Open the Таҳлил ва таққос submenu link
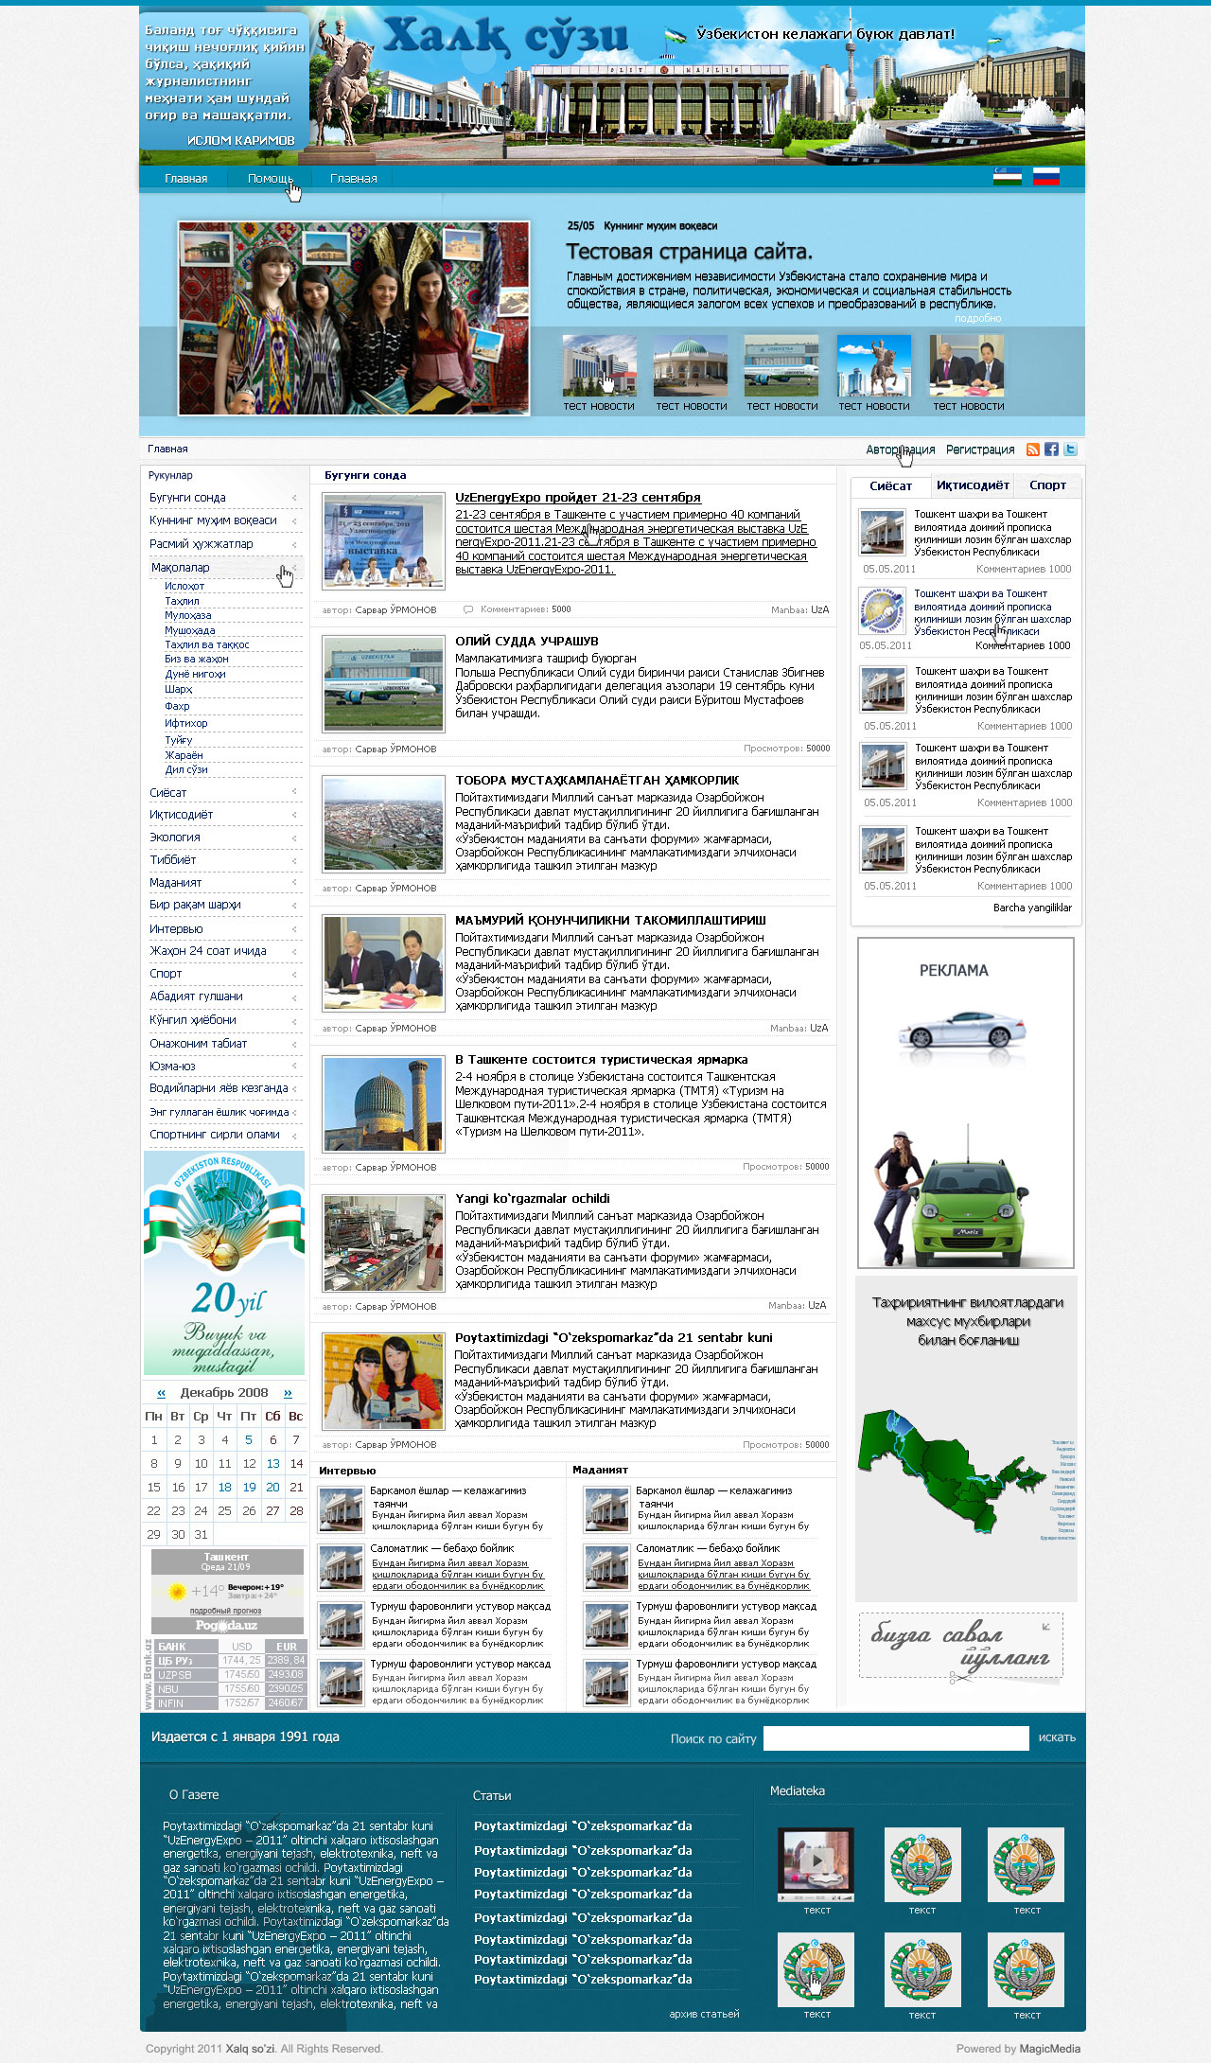1211x2063 pixels. pos(207,645)
